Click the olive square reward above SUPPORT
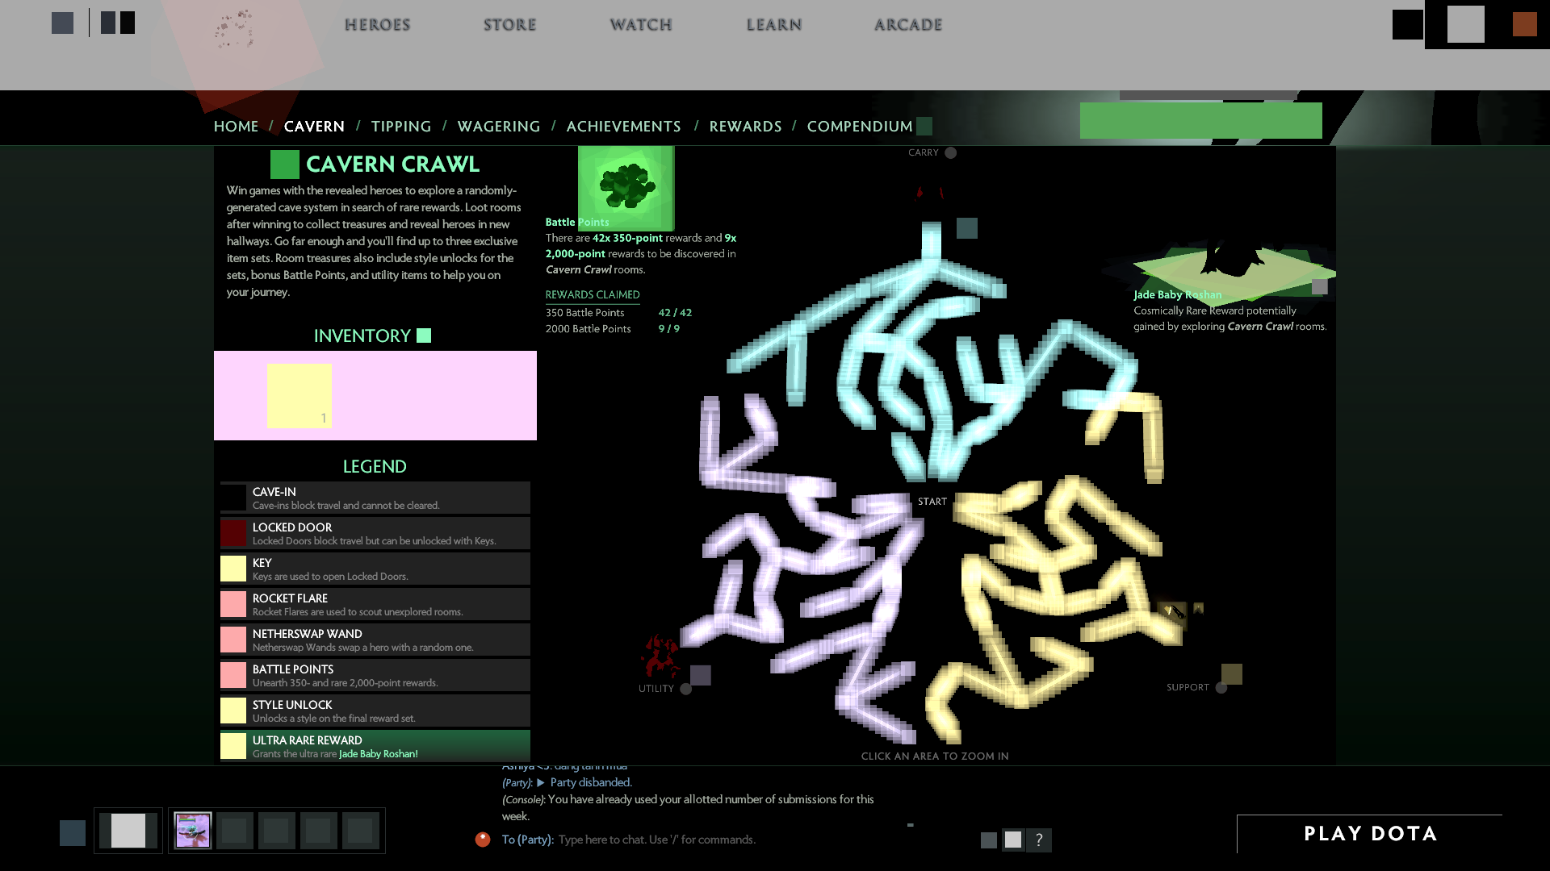This screenshot has height=871, width=1550. [x=1231, y=673]
